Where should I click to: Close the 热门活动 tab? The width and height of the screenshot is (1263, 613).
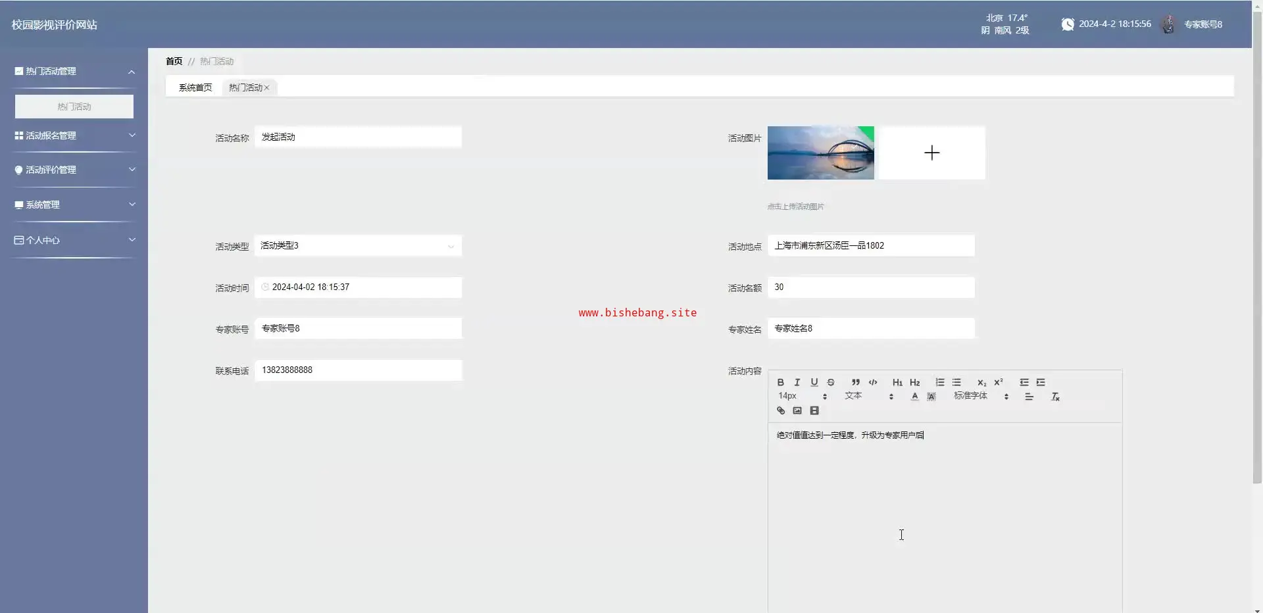tap(267, 87)
